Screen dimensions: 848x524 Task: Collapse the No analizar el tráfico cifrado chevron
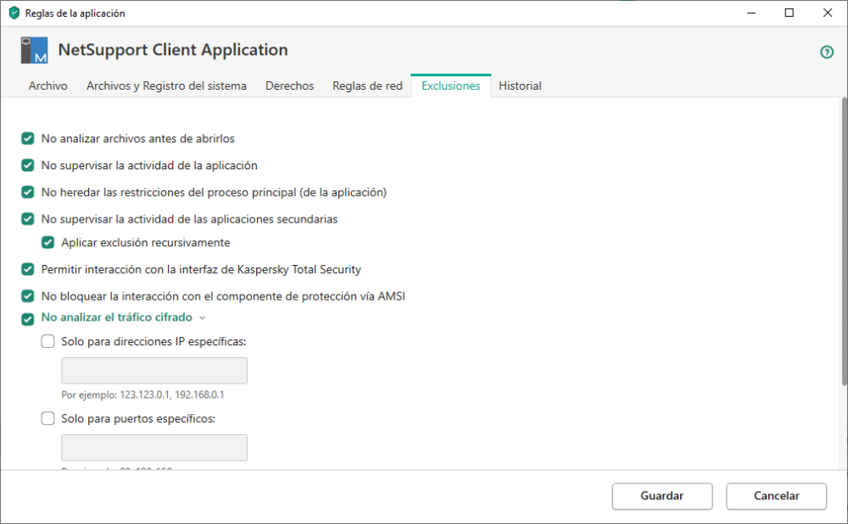(203, 317)
